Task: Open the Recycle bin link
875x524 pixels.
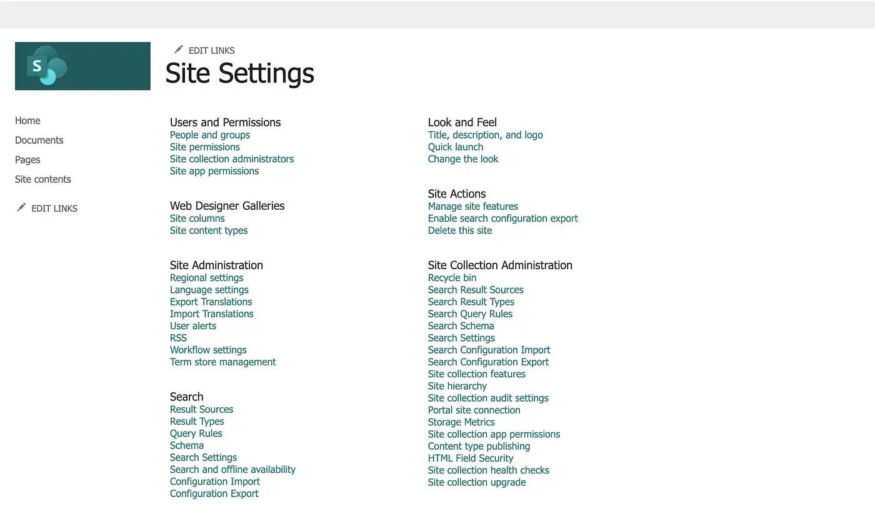Action: coord(452,278)
